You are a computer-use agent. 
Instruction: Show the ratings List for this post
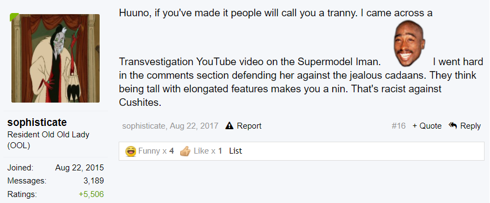pos(235,151)
